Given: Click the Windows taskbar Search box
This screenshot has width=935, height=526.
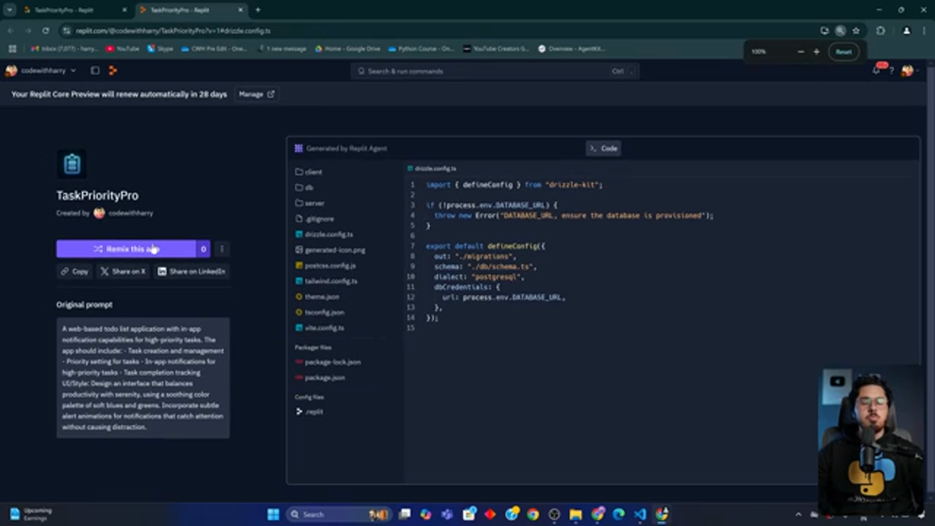Looking at the screenshot, I should pyautogui.click(x=338, y=514).
